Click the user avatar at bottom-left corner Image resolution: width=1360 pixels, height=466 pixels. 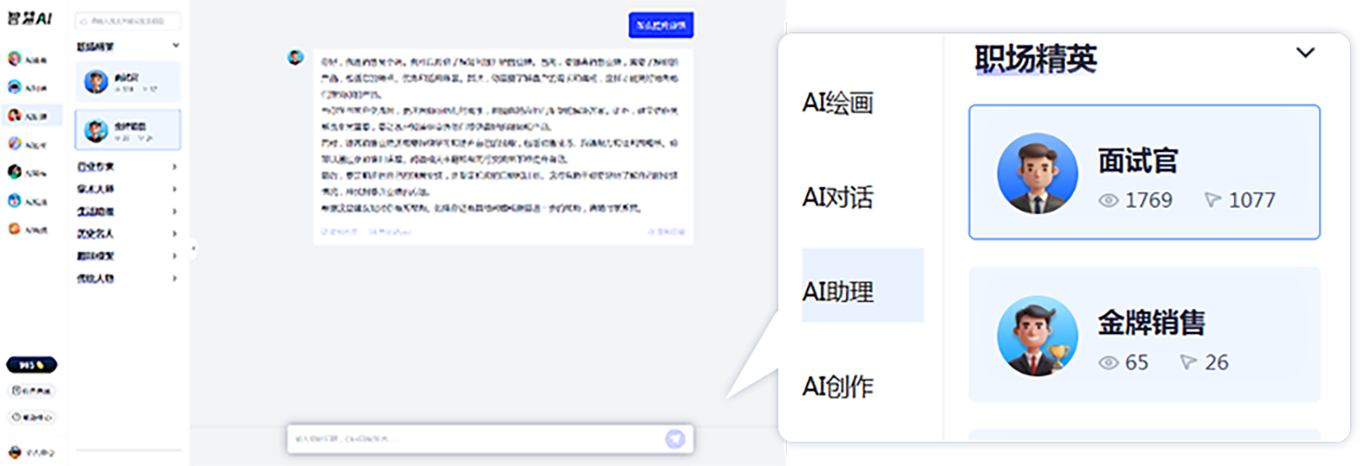[x=14, y=452]
